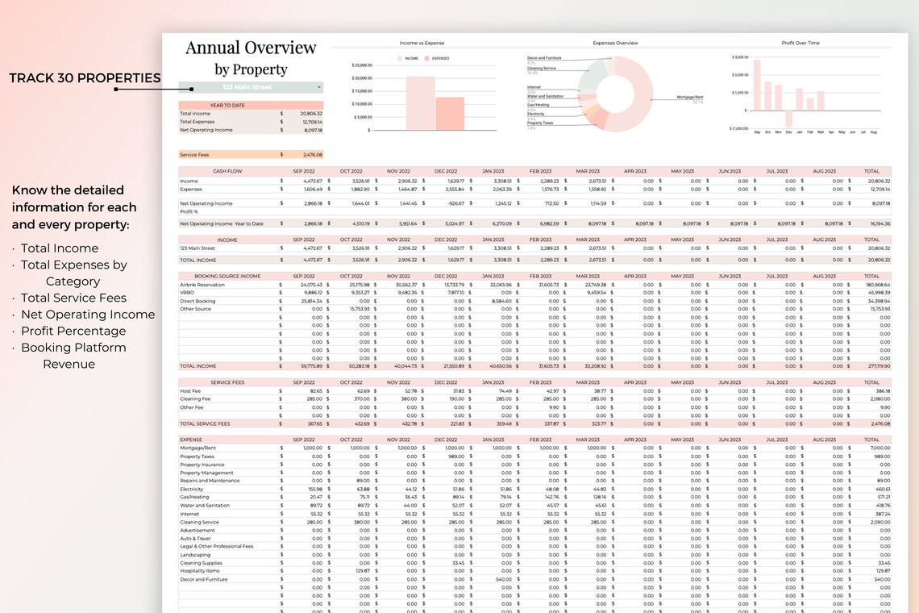
Task: Click the income column in Income vs Expense chart
Action: [x=420, y=103]
